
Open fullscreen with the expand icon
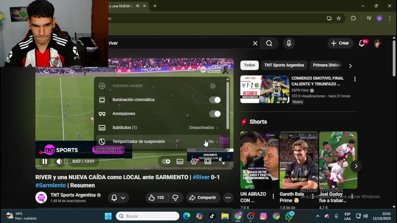[x=222, y=161]
